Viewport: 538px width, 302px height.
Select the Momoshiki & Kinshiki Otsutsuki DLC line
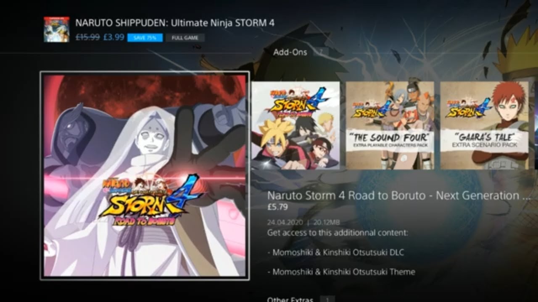336,253
